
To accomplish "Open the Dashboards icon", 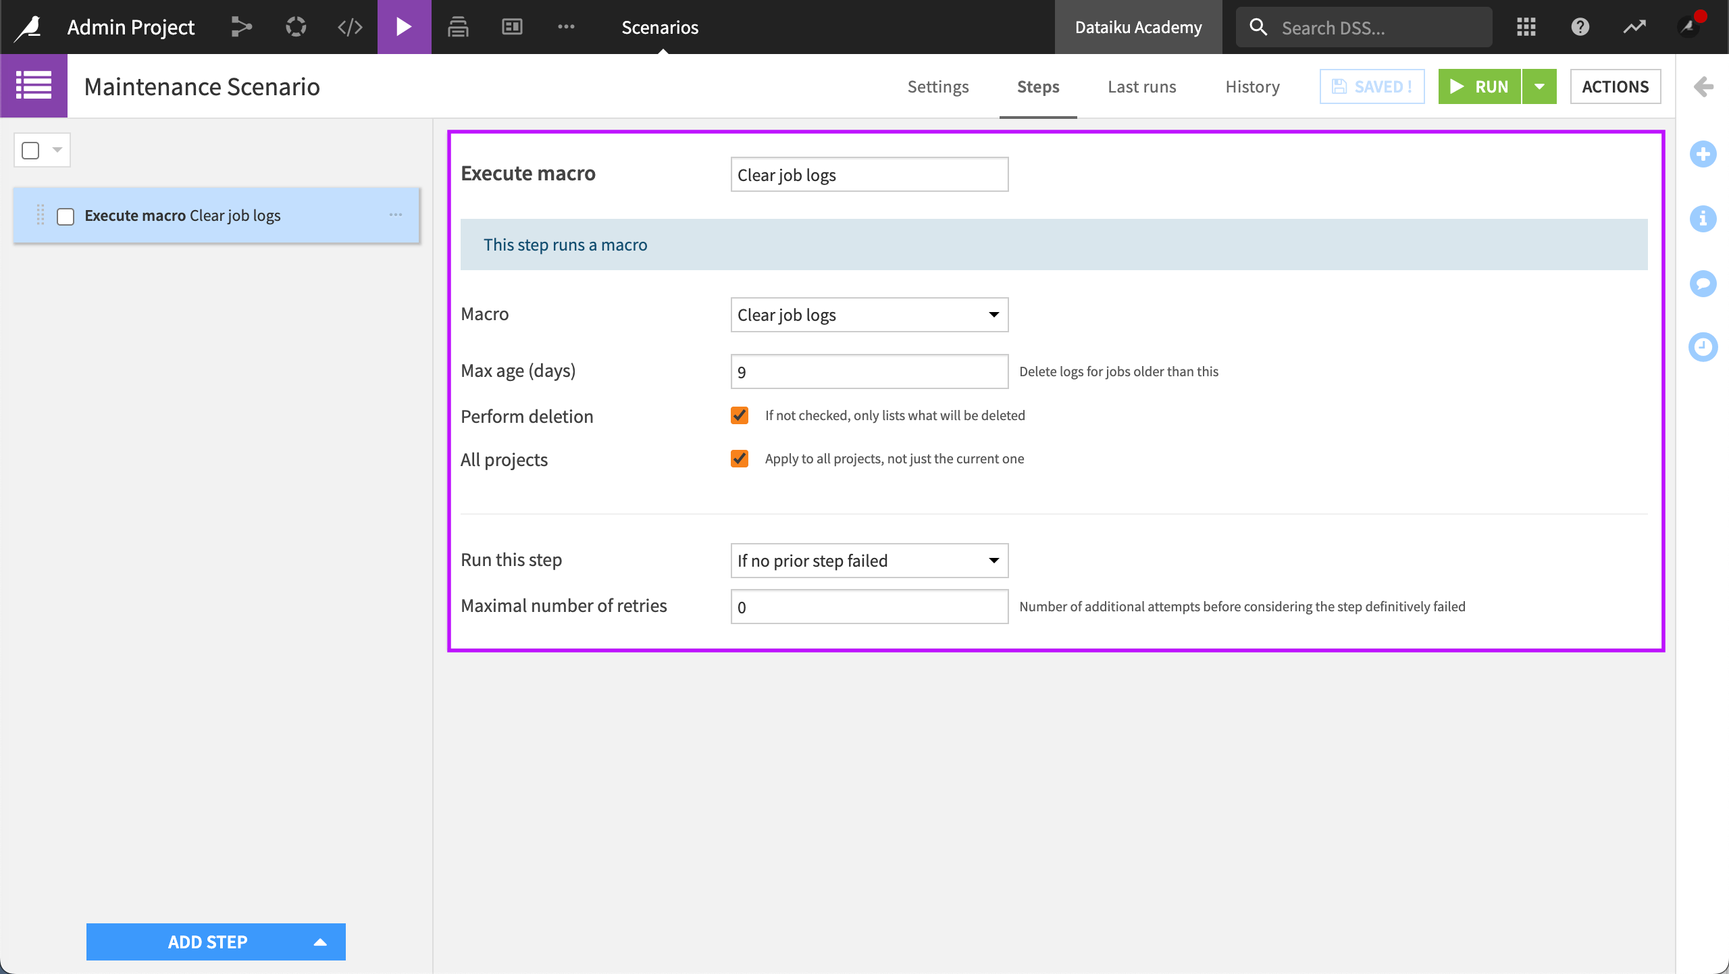I will [512, 27].
